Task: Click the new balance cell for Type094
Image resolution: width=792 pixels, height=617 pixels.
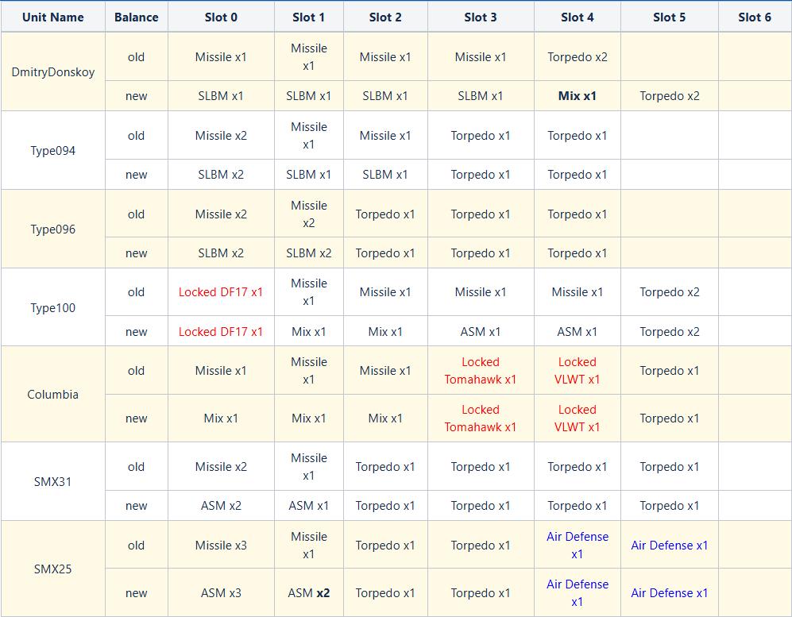Action: [137, 175]
